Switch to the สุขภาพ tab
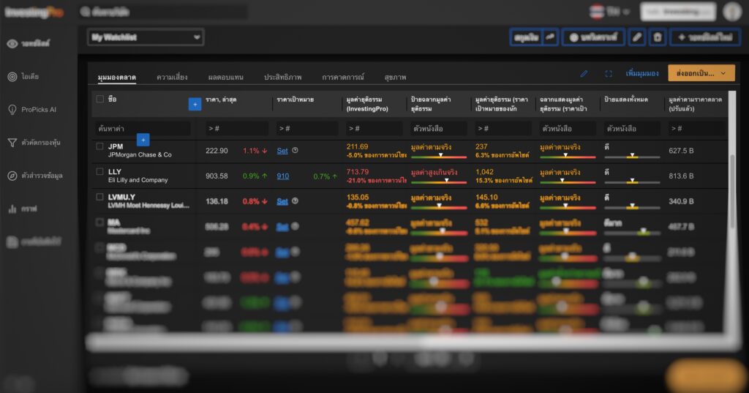The width and height of the screenshot is (749, 393). (x=395, y=77)
